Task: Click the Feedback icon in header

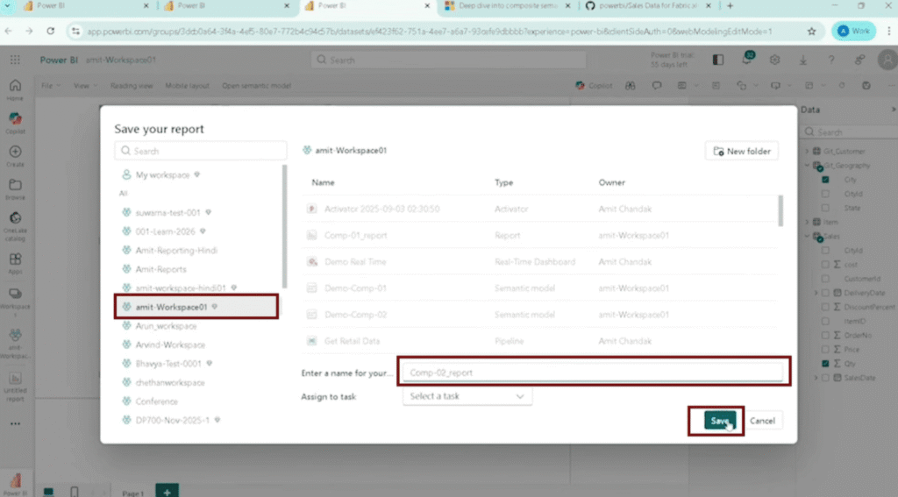Action: (x=859, y=60)
